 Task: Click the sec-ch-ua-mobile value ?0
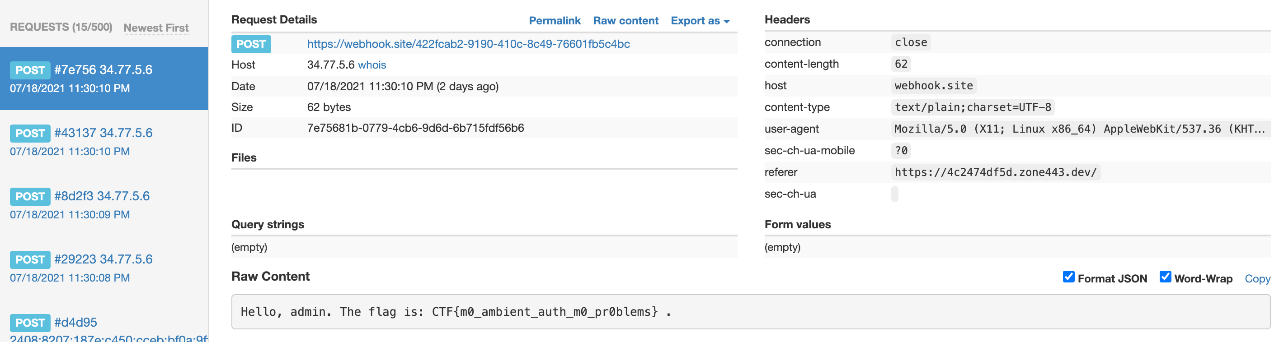901,151
